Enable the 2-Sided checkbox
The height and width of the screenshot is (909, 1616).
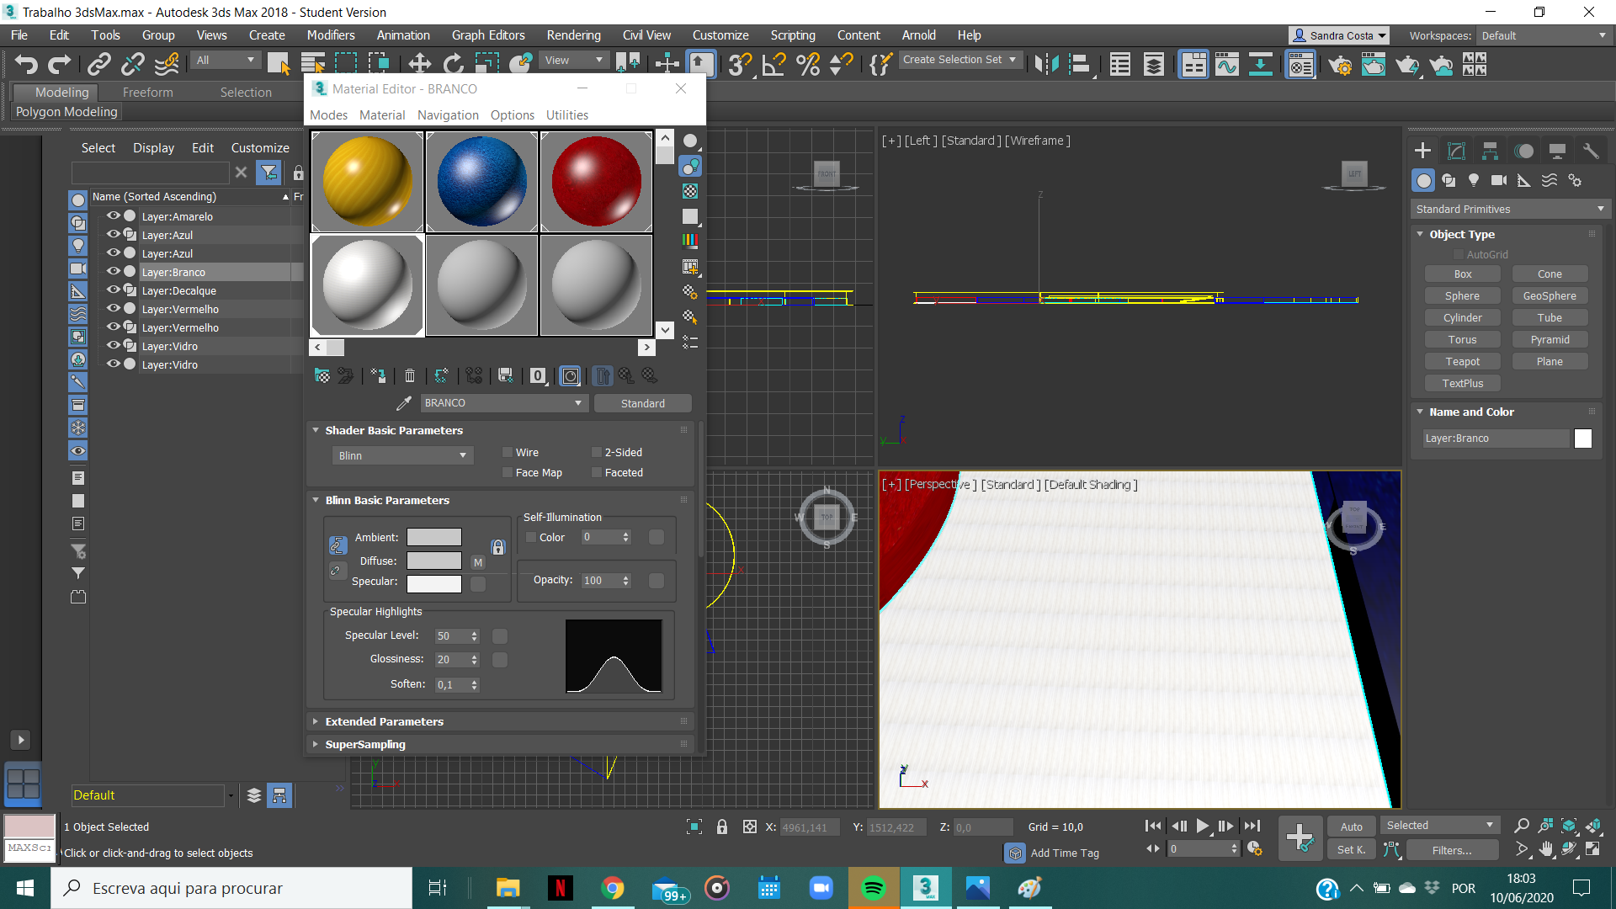(597, 453)
